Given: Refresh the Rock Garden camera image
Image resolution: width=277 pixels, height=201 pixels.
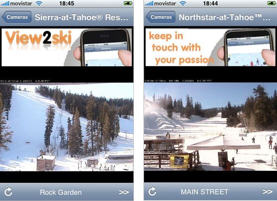Looking at the screenshot, I should [8, 192].
